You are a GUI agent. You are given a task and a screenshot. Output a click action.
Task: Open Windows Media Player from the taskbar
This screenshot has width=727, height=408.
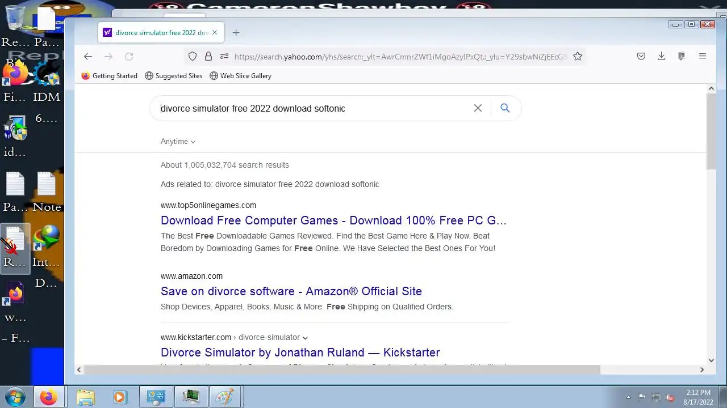(119, 397)
